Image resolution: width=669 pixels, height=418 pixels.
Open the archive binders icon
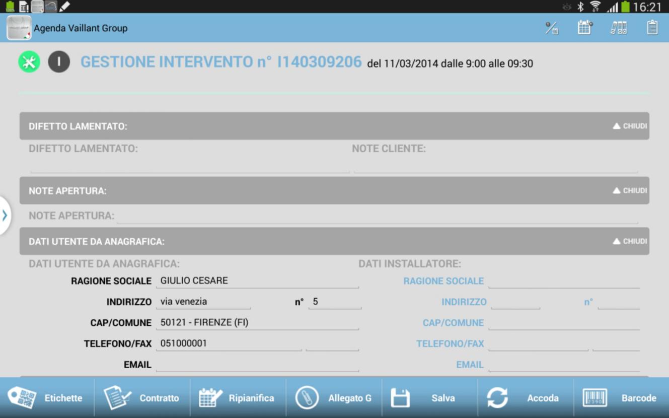click(x=619, y=28)
